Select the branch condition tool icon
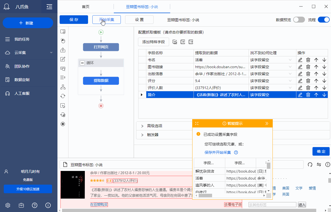Image resolution: width=331 pixels, height=212 pixels. point(63,87)
